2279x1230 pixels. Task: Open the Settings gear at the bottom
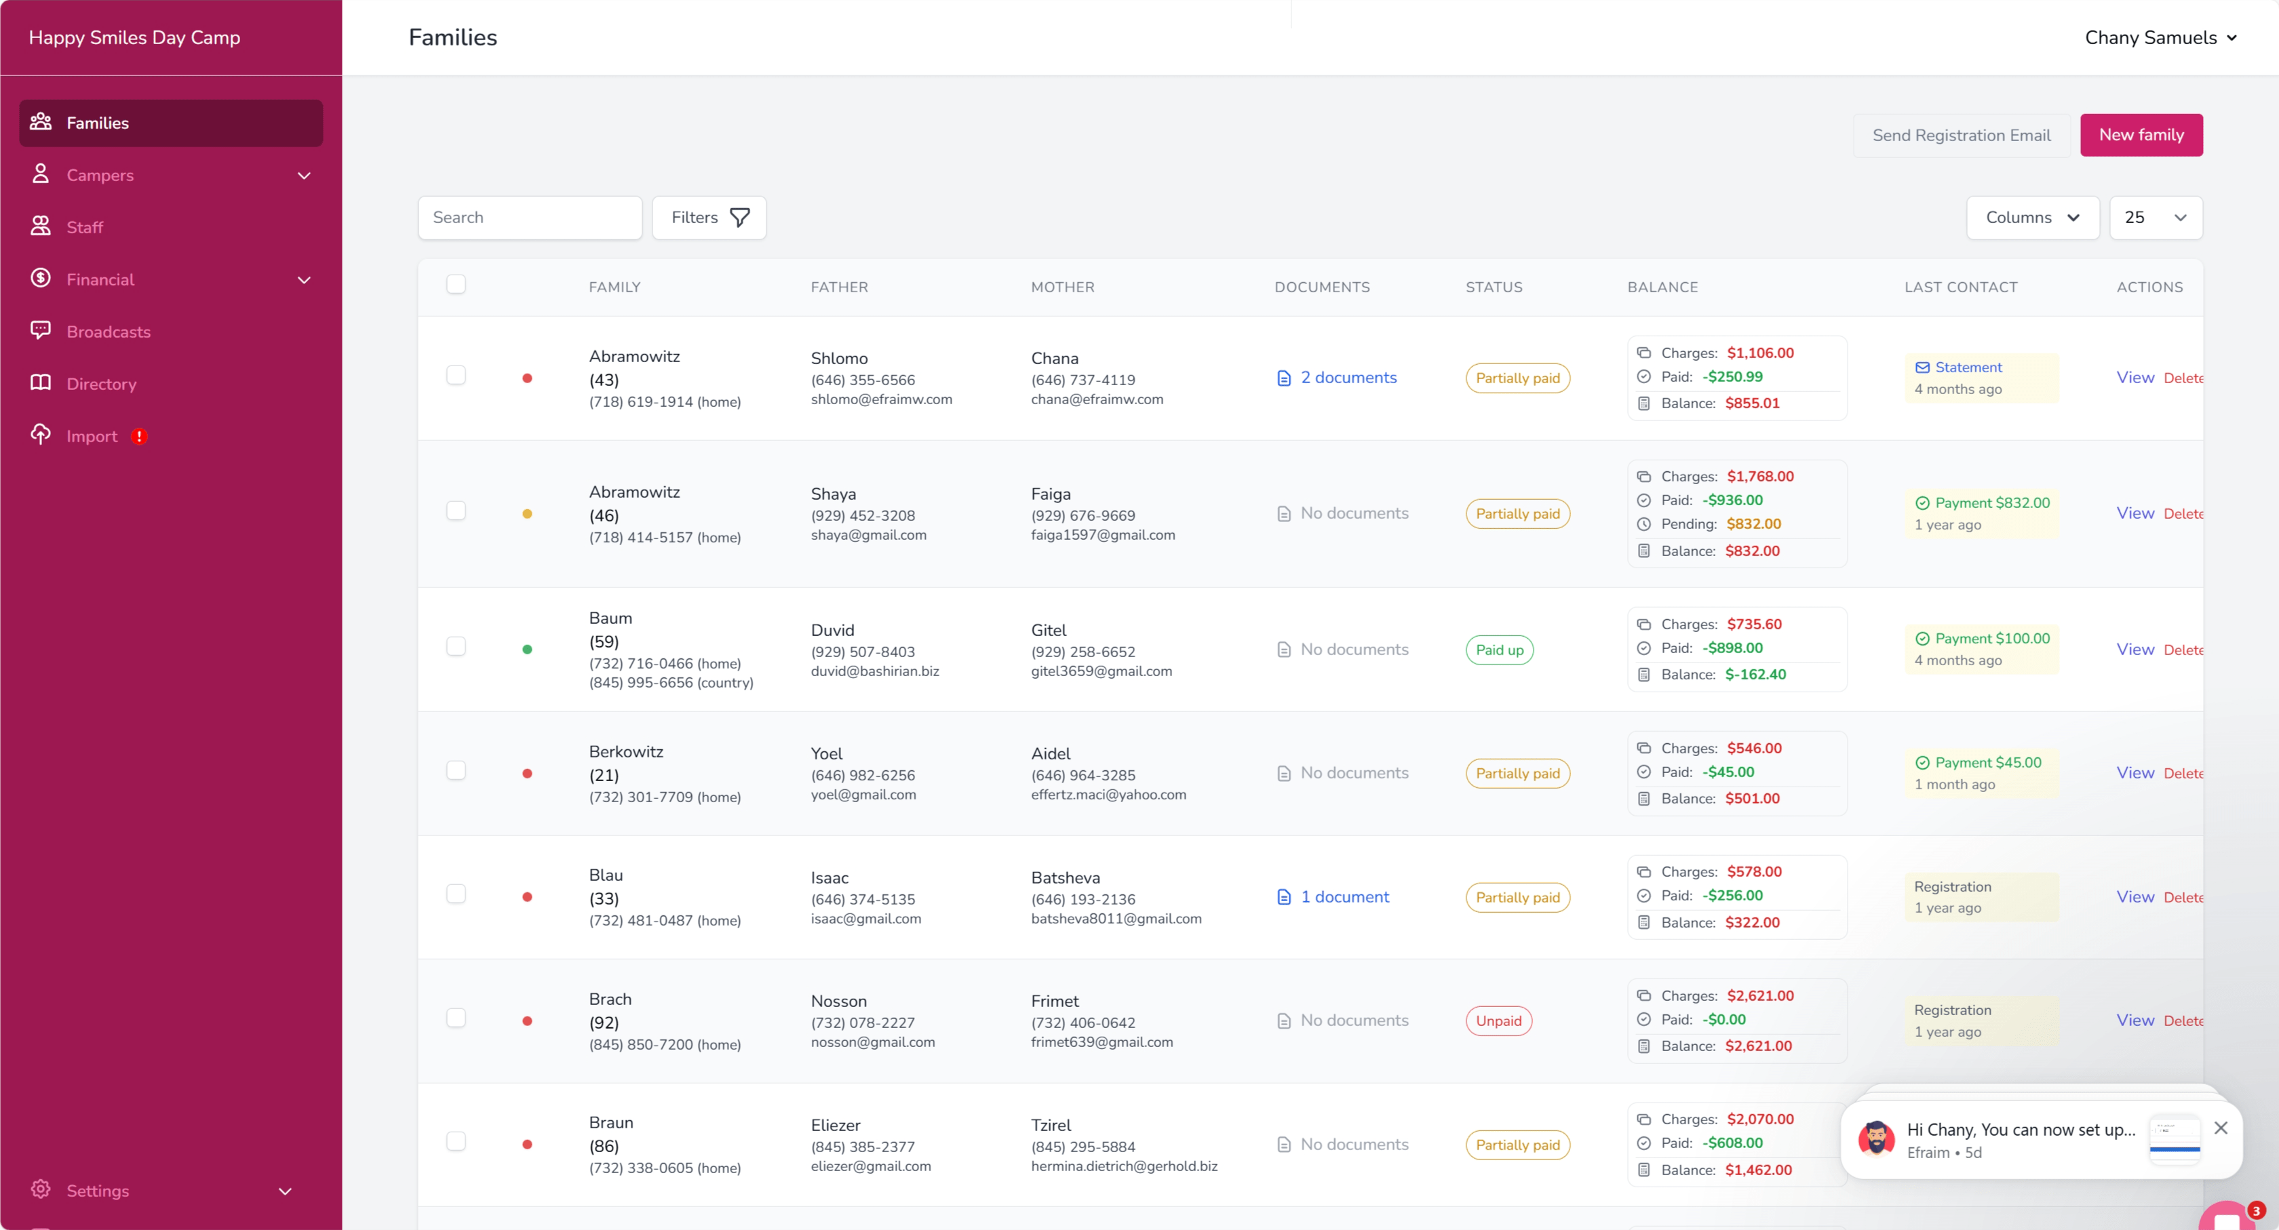click(41, 1190)
